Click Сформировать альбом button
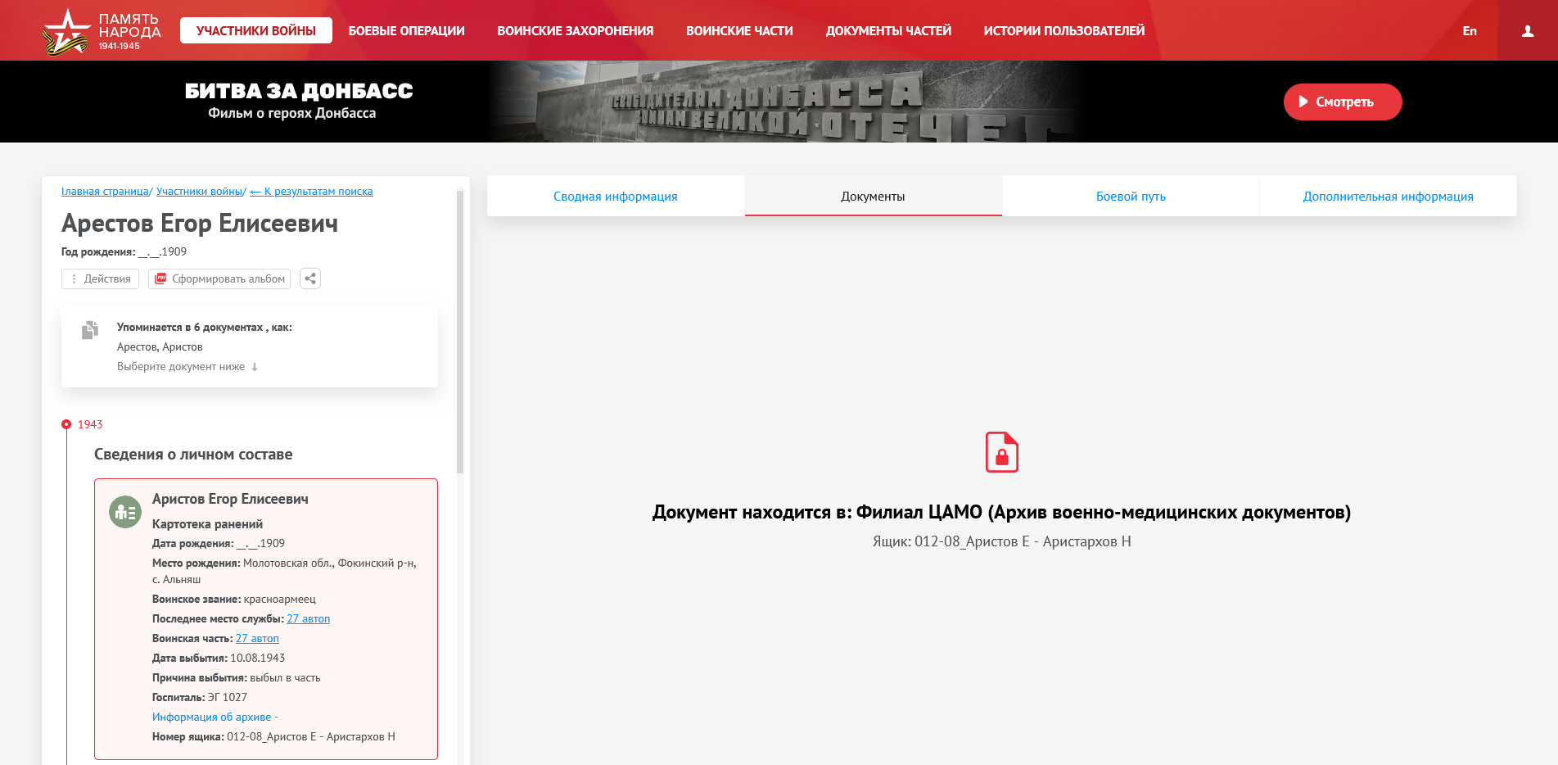Screen dimensions: 1558x765 [x=219, y=278]
